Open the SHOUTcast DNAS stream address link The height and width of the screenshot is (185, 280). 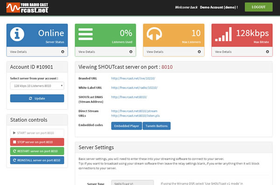[x=129, y=97]
